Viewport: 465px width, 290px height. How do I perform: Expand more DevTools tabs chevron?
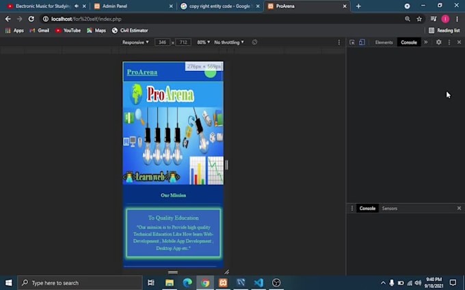tap(426, 42)
